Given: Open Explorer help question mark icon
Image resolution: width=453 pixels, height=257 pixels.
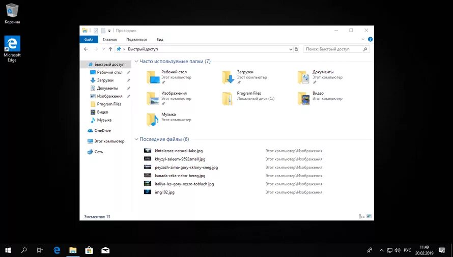Looking at the screenshot, I should pos(370,39).
